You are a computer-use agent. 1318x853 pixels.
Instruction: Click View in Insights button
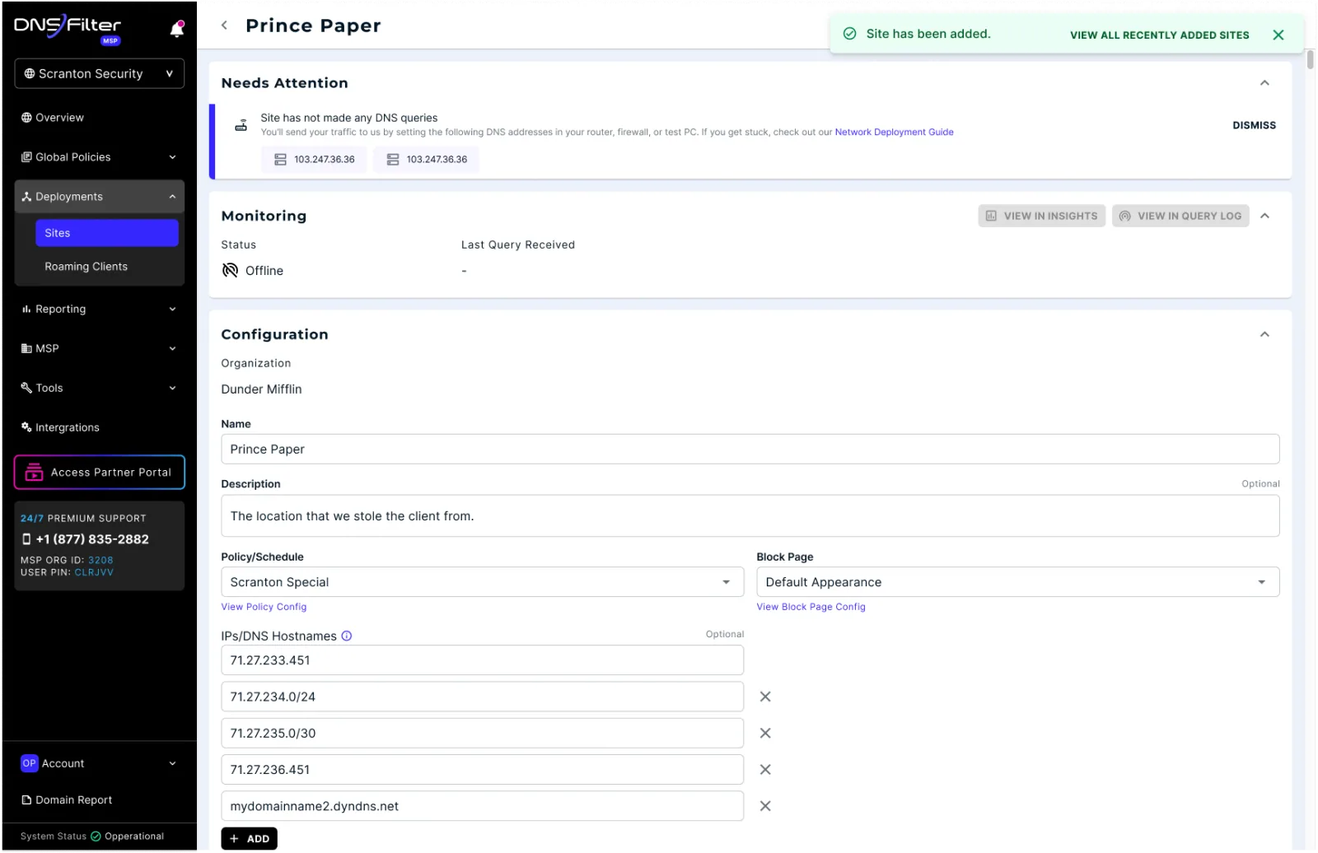click(1041, 216)
